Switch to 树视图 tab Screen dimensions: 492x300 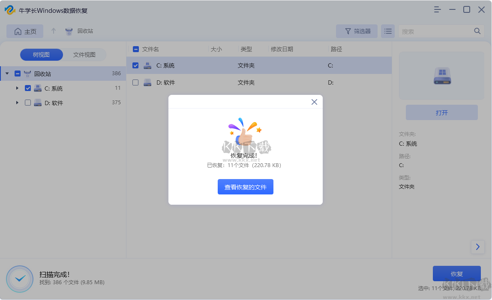coord(42,55)
